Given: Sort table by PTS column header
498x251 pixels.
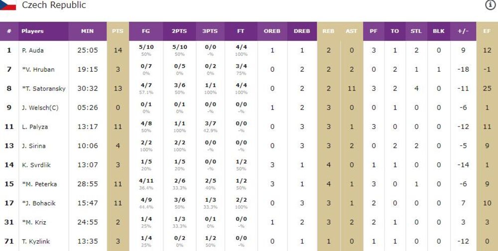Looking at the screenshot, I should (118, 31).
